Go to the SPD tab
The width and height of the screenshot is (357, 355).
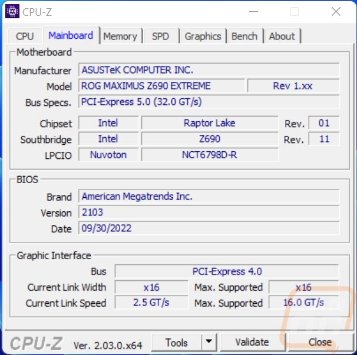(160, 36)
